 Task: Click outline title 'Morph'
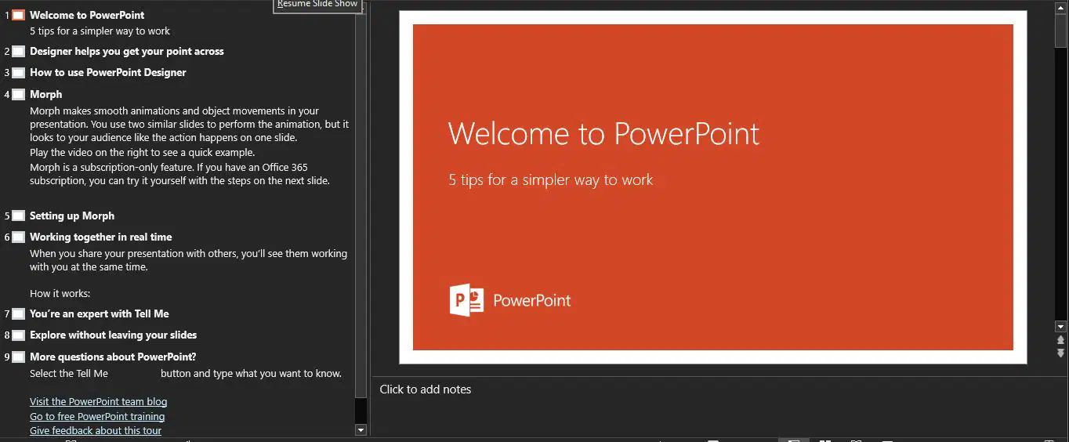point(45,95)
